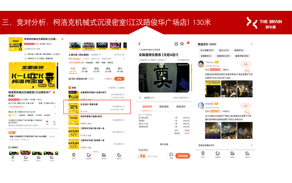This screenshot has height=183, width=292.
Task: Tap 传图片 icon in the shop page bottom bar
Action: coord(39,158)
